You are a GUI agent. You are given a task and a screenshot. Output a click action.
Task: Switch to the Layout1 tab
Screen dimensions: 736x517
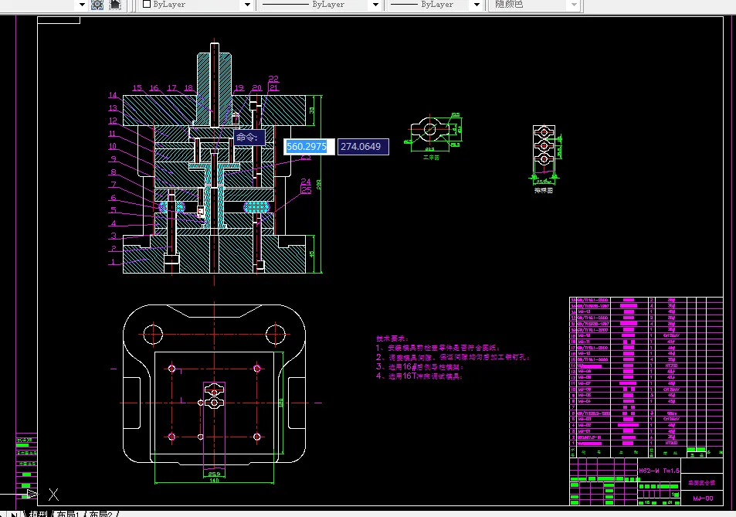(x=67, y=514)
